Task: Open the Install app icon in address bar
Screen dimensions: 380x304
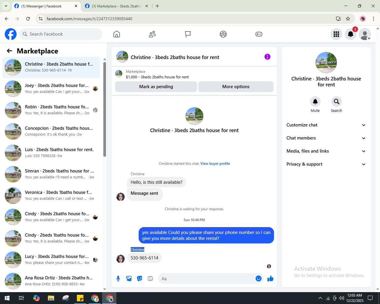Action: (x=338, y=19)
